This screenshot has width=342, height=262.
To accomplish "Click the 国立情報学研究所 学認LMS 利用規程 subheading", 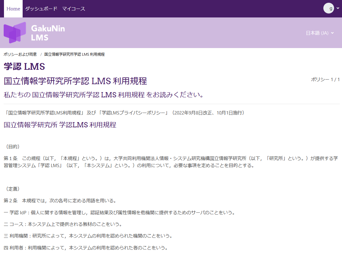I will tap(60, 125).
